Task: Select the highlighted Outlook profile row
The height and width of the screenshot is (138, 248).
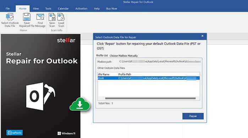Action: [149, 78]
